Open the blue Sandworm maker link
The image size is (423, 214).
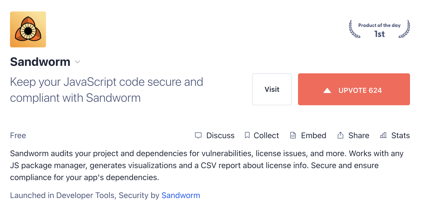coord(181,195)
